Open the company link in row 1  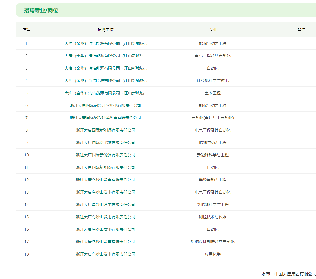pyautogui.click(x=105, y=44)
